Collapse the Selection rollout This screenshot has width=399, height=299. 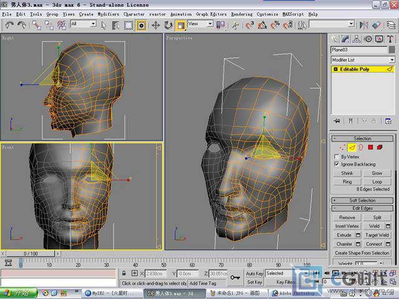point(362,138)
